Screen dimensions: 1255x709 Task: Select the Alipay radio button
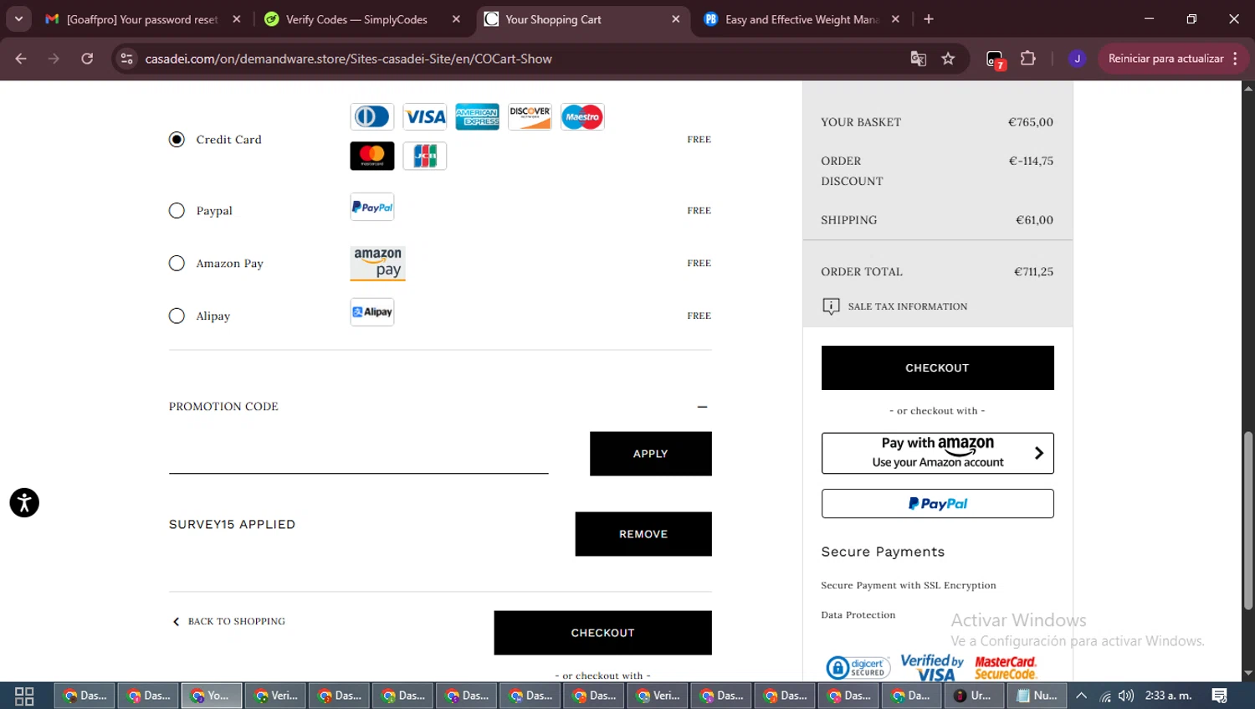click(177, 316)
